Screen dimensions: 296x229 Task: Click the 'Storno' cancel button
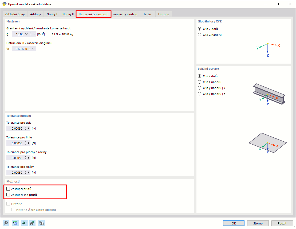(x=258, y=223)
